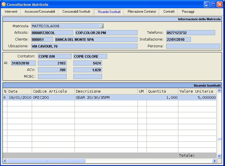Screen dimensions: 225x166
Task: Select the unit value cell 5,000000
Action: click(197, 98)
